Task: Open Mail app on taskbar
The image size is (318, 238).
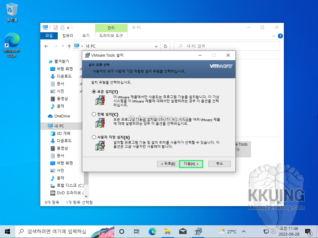Action: click(x=183, y=231)
